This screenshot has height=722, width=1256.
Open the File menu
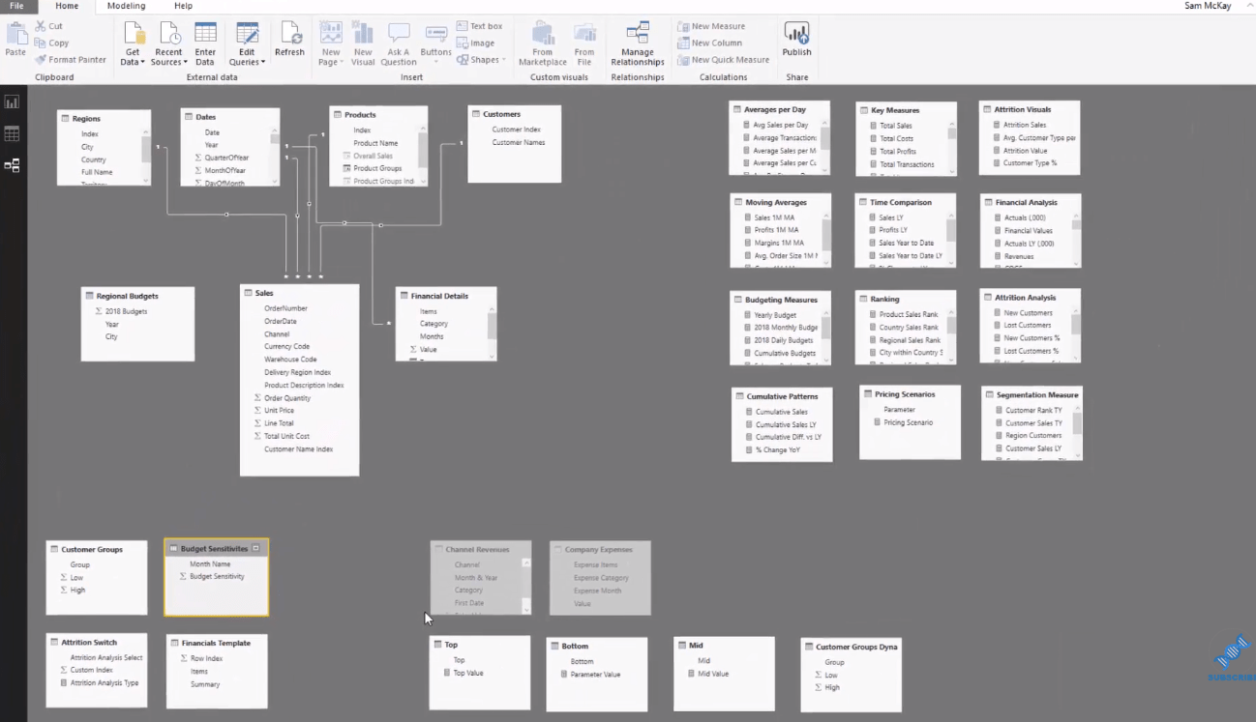tap(16, 6)
